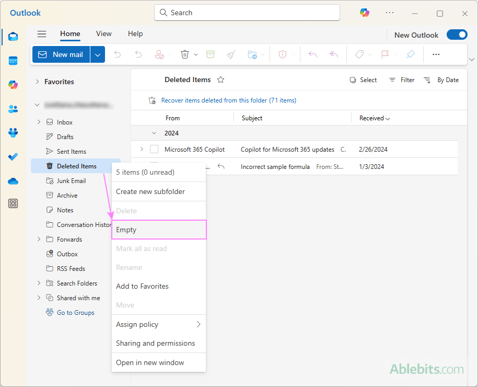Screen dimensions: 478x387
Task: Open the Delete options dropdown arrow
Action: pyautogui.click(x=196, y=54)
